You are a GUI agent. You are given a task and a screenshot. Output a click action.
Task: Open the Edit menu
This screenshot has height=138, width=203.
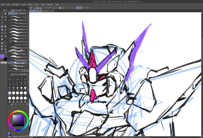(x=8, y=4)
